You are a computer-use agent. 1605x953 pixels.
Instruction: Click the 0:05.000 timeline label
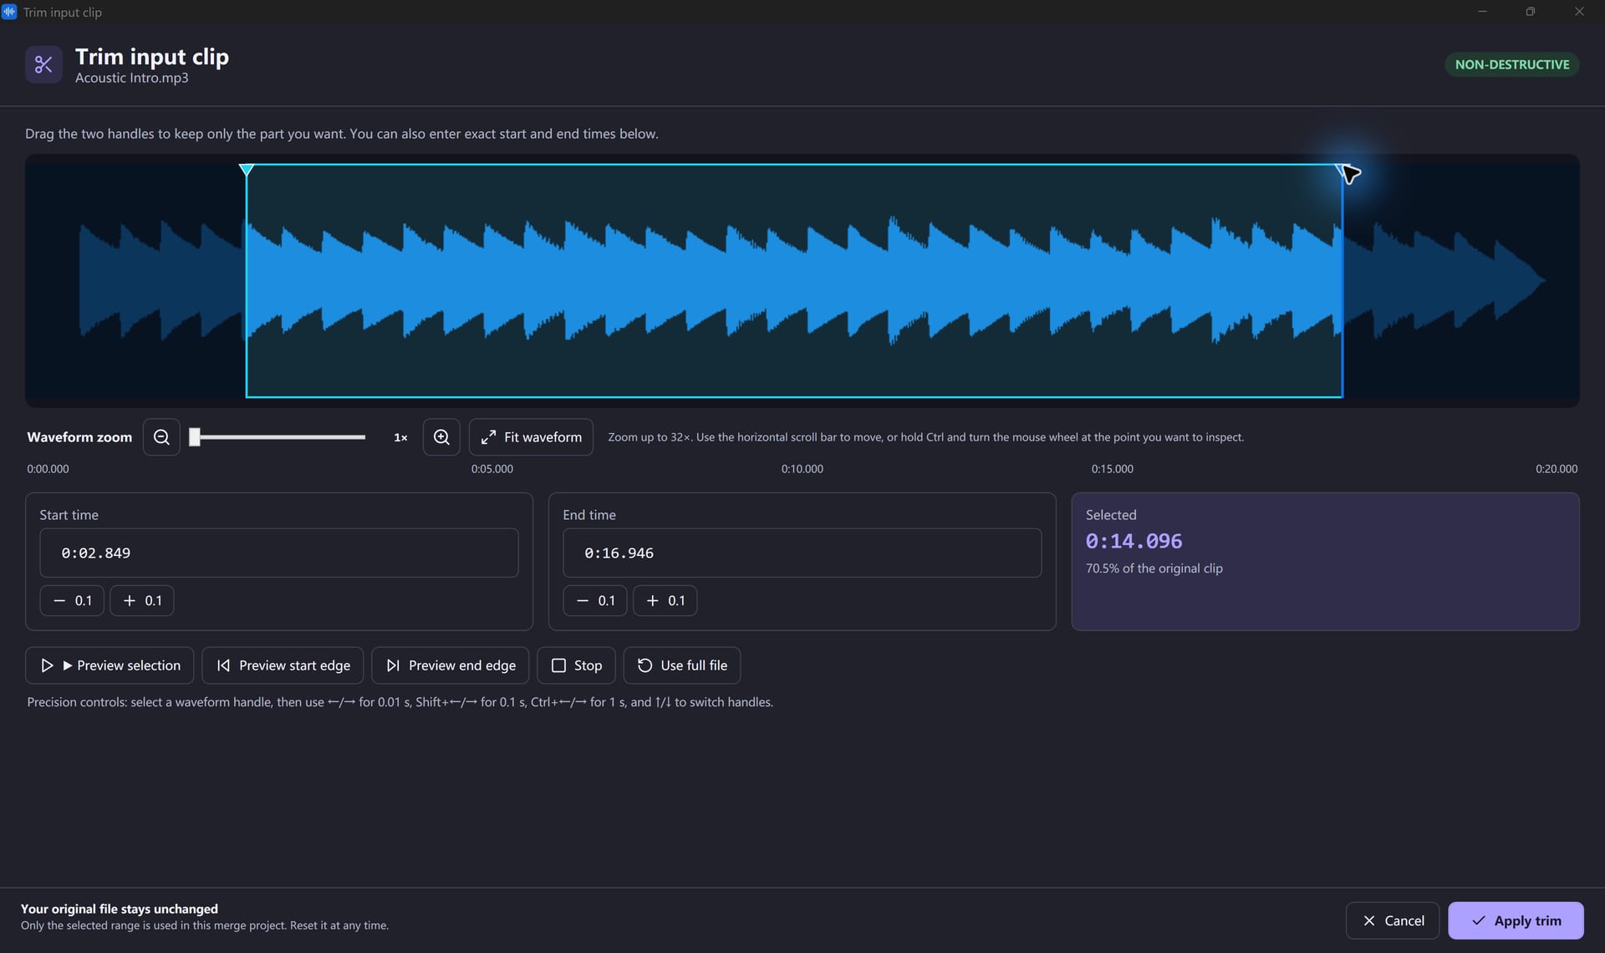[492, 469]
